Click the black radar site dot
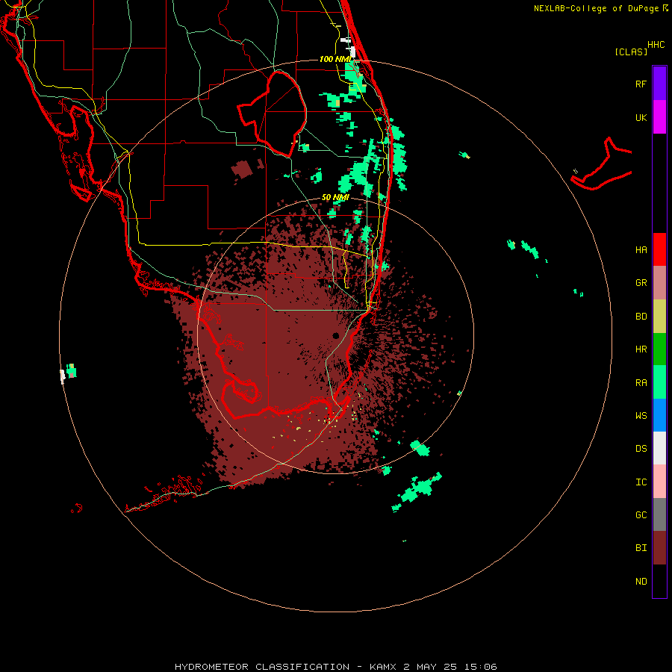672x672 pixels. (x=335, y=335)
